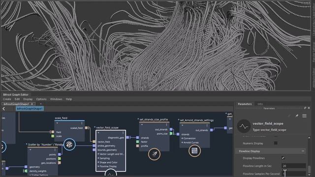Viewport: 315px width, 177px height.
Task: Open the Create menu
Action: coord(7,99)
